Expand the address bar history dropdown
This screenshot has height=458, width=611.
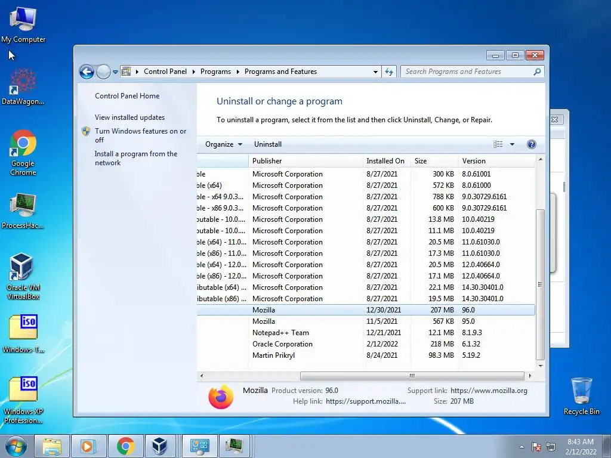pyautogui.click(x=375, y=72)
